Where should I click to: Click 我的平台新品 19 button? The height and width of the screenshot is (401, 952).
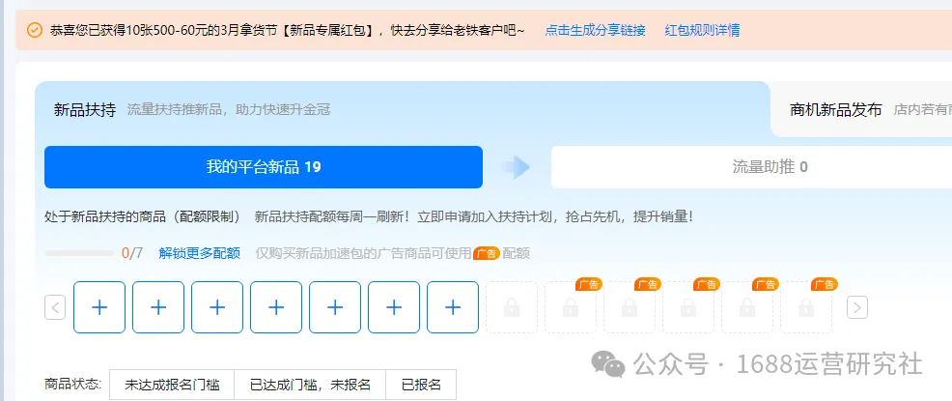click(264, 167)
